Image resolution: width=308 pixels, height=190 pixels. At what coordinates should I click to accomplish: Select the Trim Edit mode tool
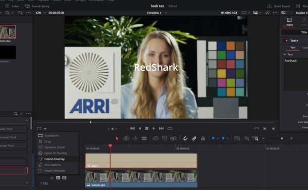[x=126, y=139]
